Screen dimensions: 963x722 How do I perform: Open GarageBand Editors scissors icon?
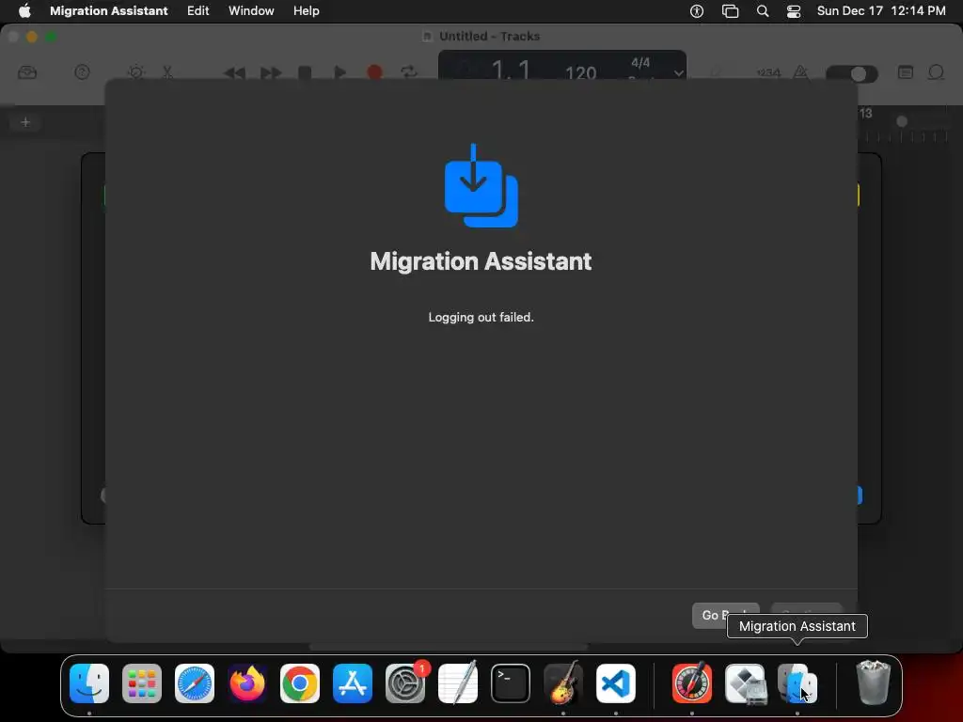[x=167, y=72]
